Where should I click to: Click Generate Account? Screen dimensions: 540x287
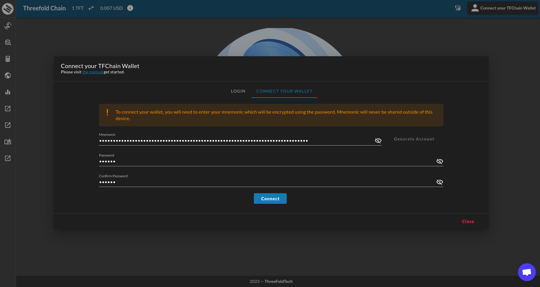point(414,139)
